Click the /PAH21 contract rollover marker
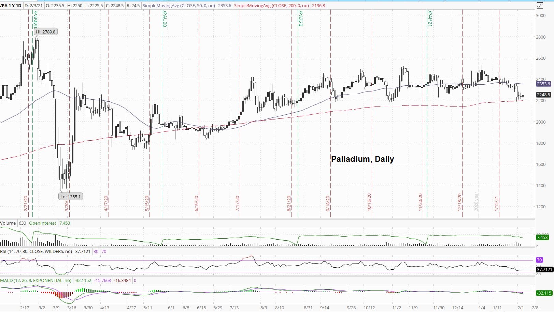 [x=430, y=18]
